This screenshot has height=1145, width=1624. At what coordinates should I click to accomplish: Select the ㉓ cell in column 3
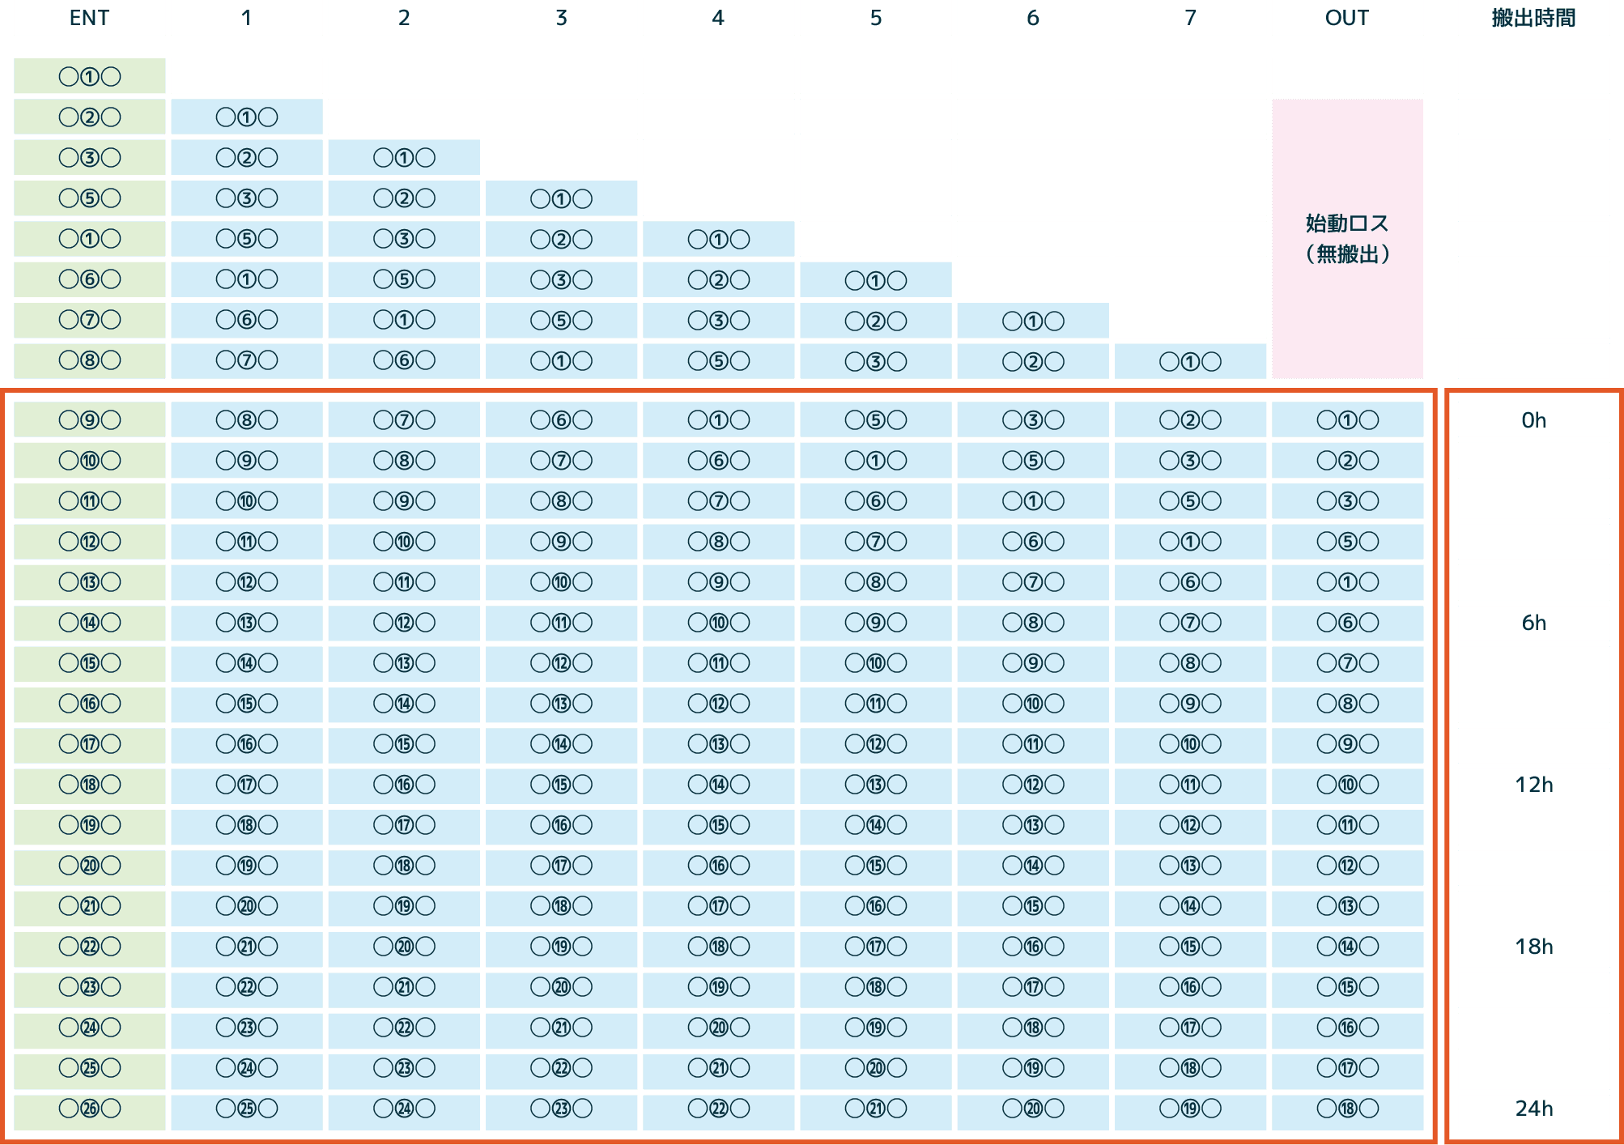coord(561,1112)
